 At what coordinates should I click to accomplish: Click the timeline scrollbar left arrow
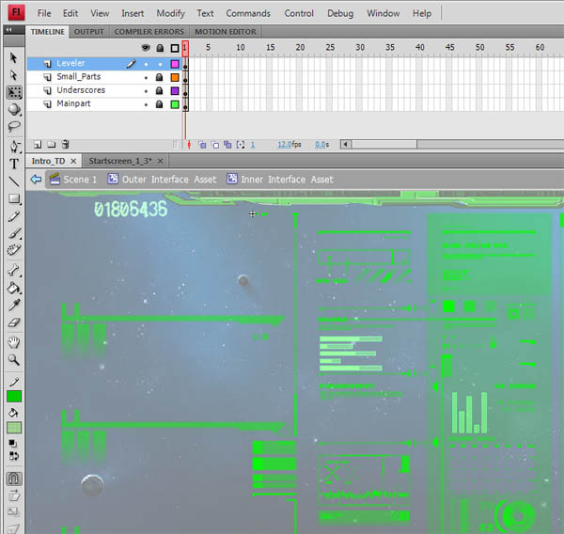tap(346, 145)
